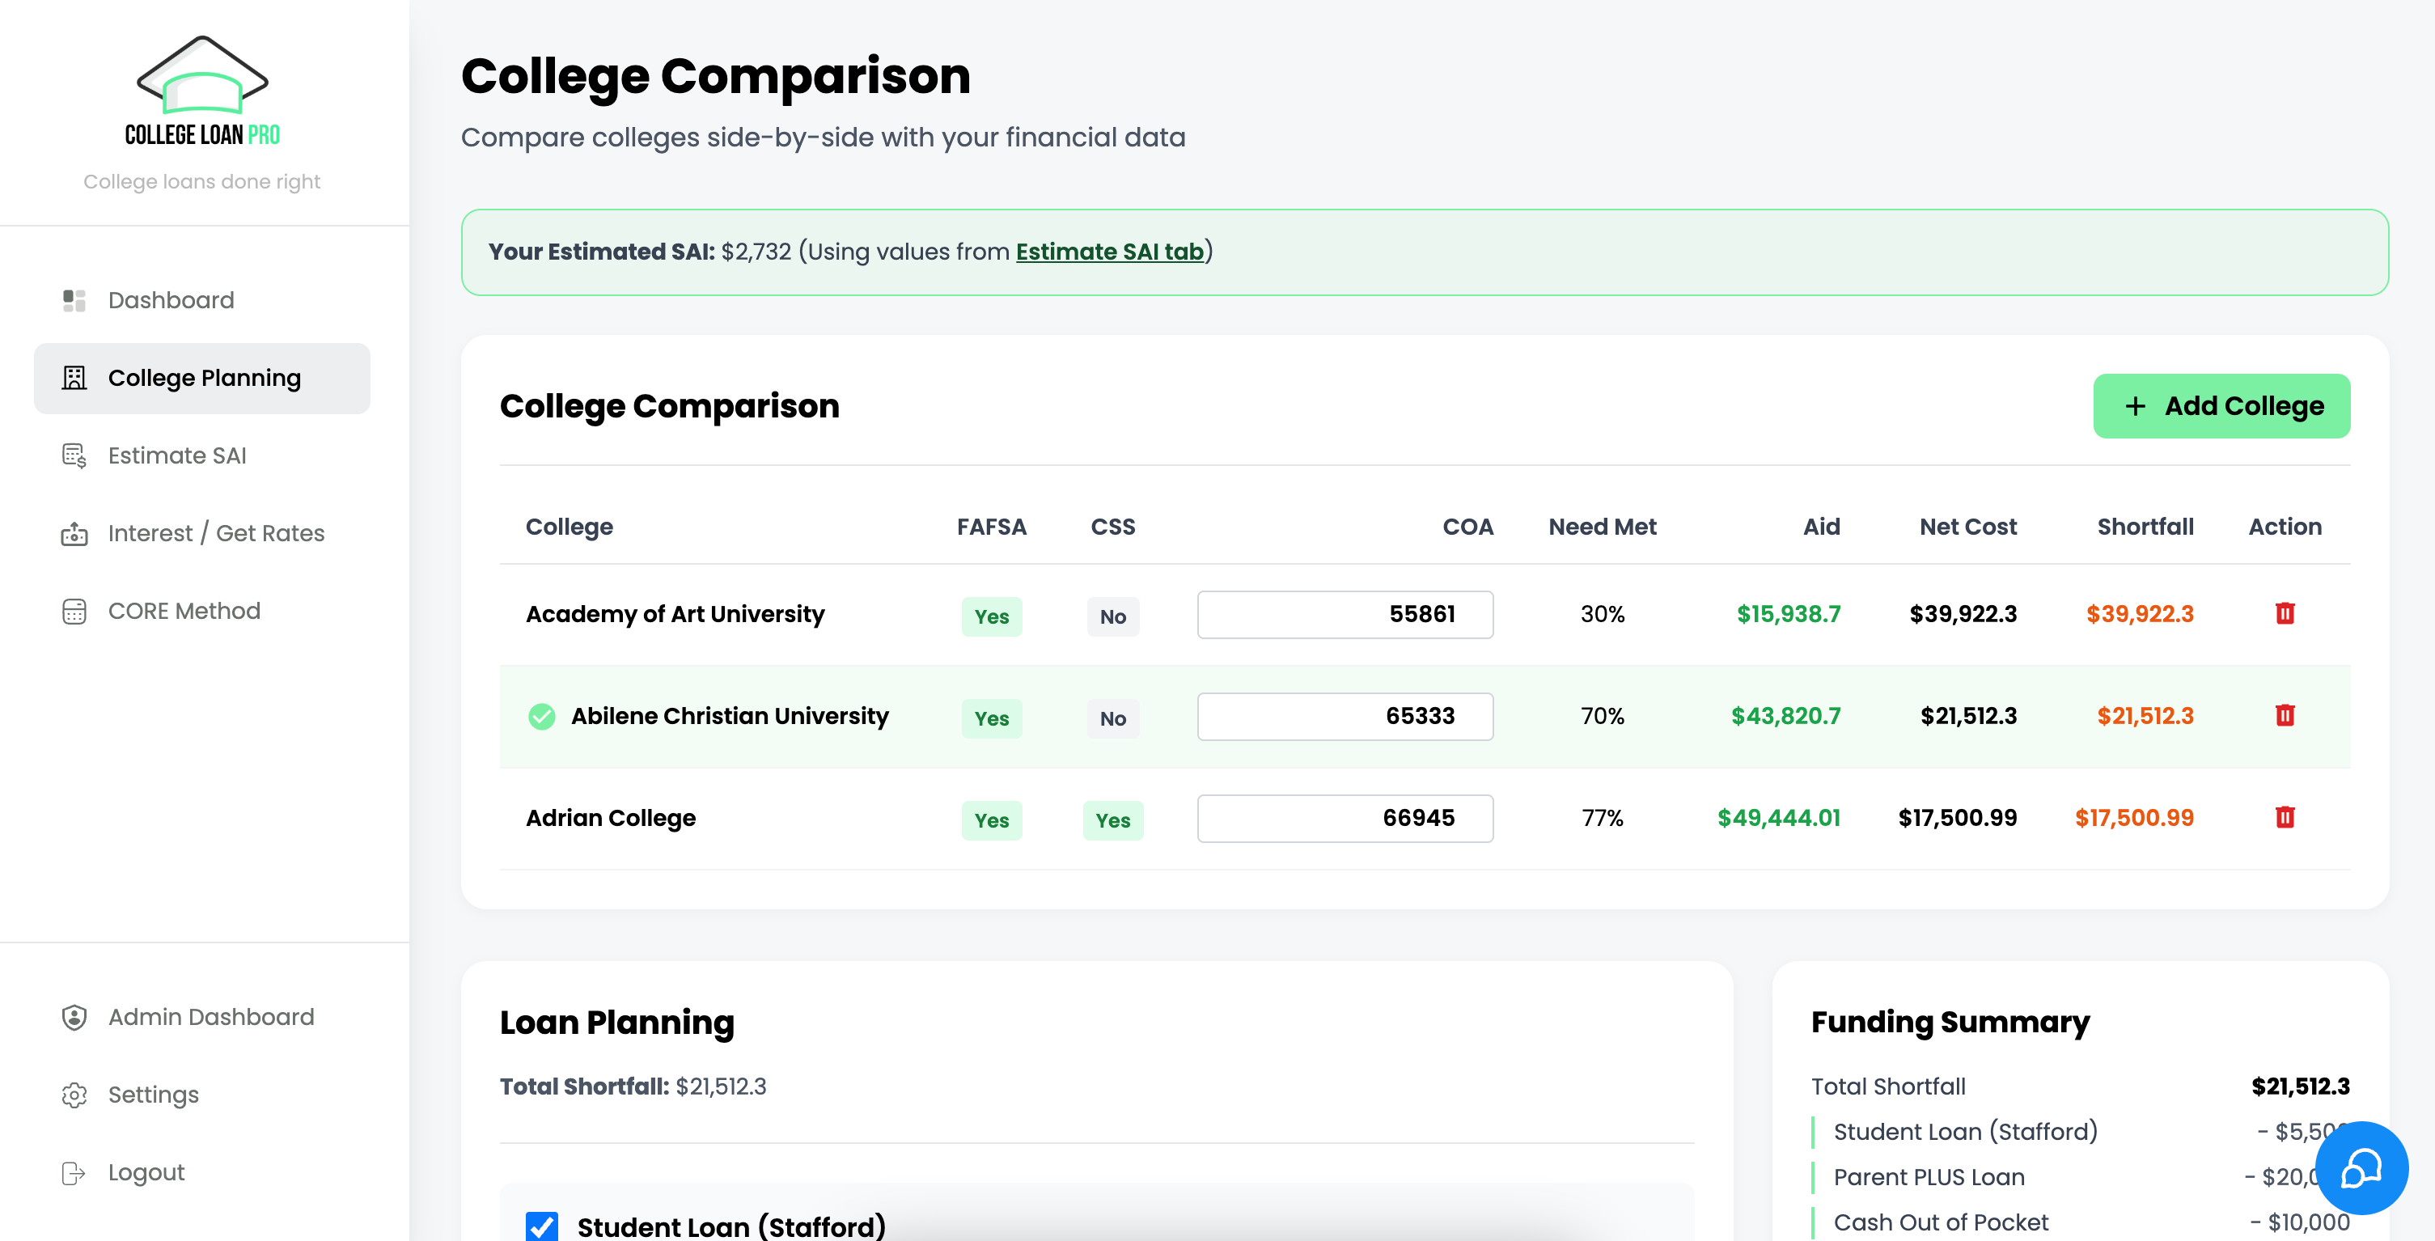
Task: Click FAFSA Yes badge for Abilene Christian
Action: (992, 718)
